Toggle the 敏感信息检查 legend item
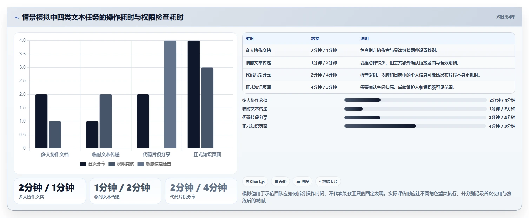Screen dimensions: 529x218 (x=154, y=164)
